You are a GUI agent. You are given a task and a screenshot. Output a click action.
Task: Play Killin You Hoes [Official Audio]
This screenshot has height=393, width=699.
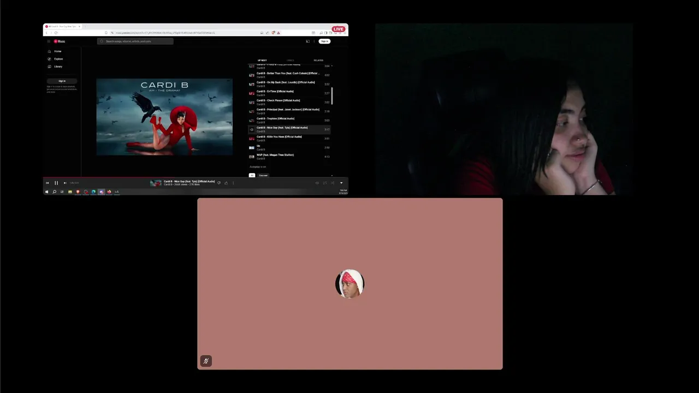289,139
